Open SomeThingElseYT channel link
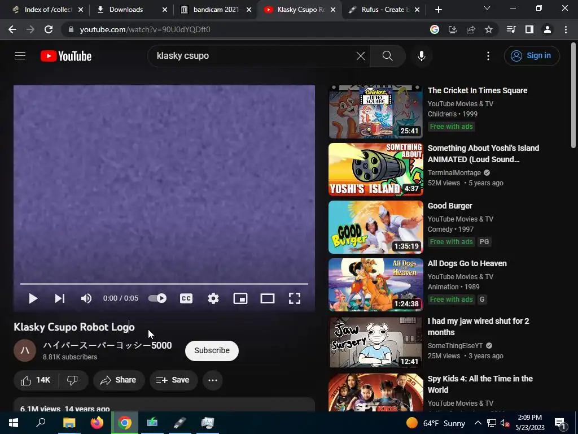Image resolution: width=578 pixels, height=434 pixels. pos(456,346)
